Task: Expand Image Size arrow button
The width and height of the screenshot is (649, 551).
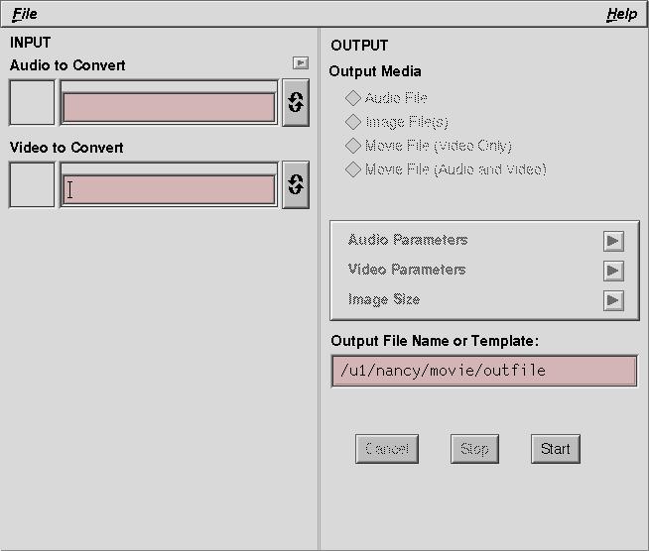Action: click(x=613, y=300)
